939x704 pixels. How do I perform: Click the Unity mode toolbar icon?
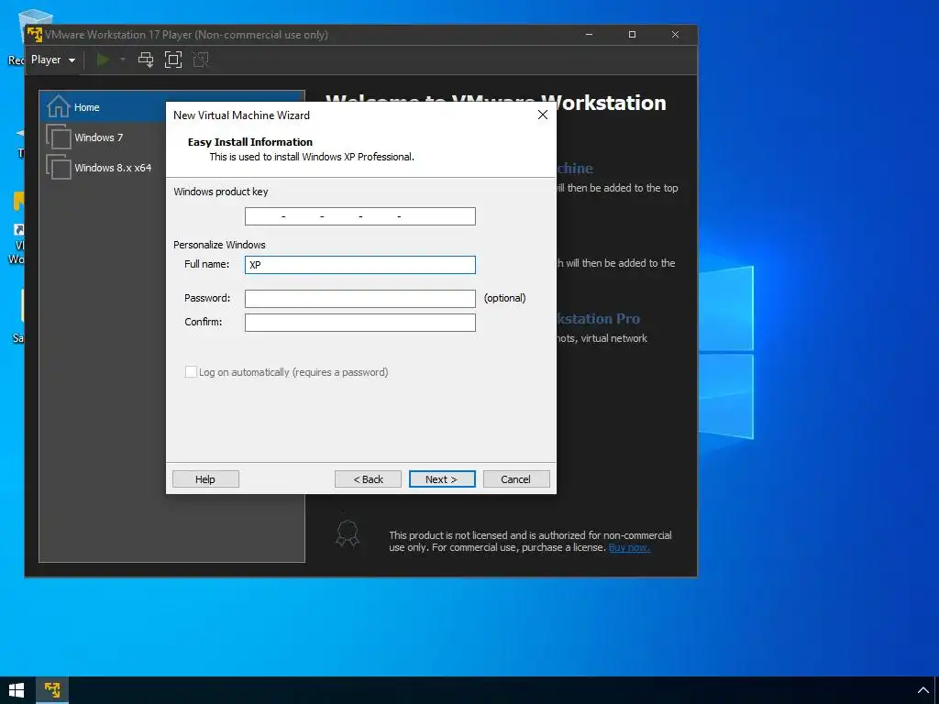(x=201, y=60)
